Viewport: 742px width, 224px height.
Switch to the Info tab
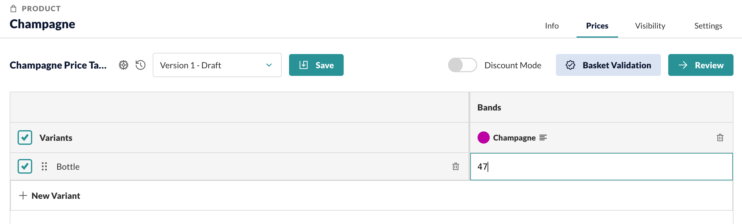552,26
